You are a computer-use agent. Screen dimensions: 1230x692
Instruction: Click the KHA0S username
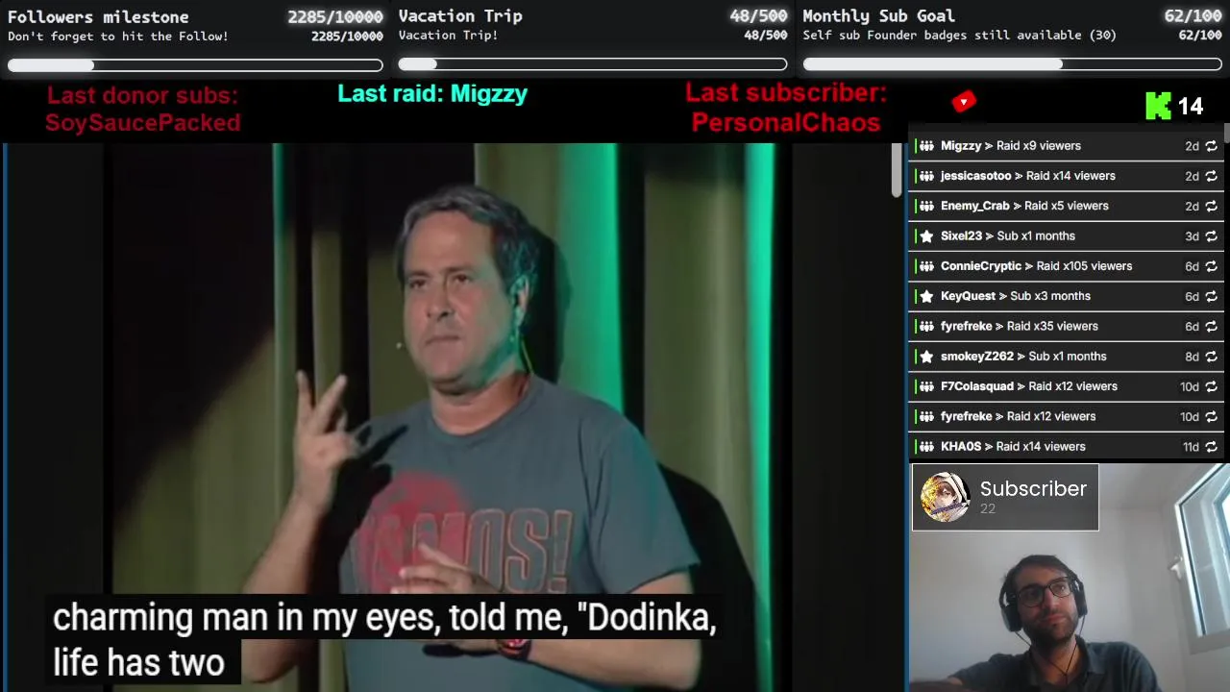[x=961, y=447]
